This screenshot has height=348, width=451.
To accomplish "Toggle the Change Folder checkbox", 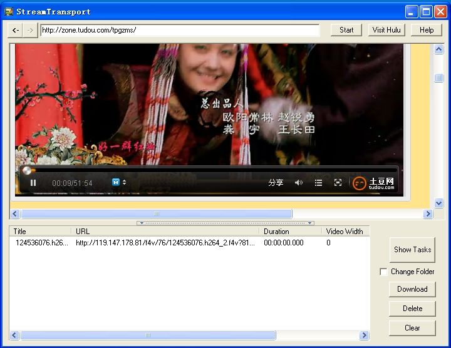I will click(x=383, y=272).
